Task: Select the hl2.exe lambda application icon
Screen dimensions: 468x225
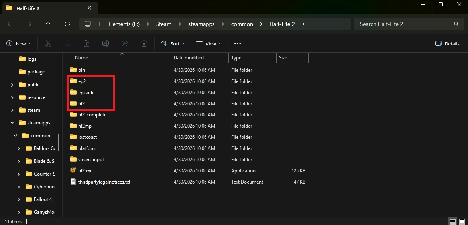Action: (73, 170)
